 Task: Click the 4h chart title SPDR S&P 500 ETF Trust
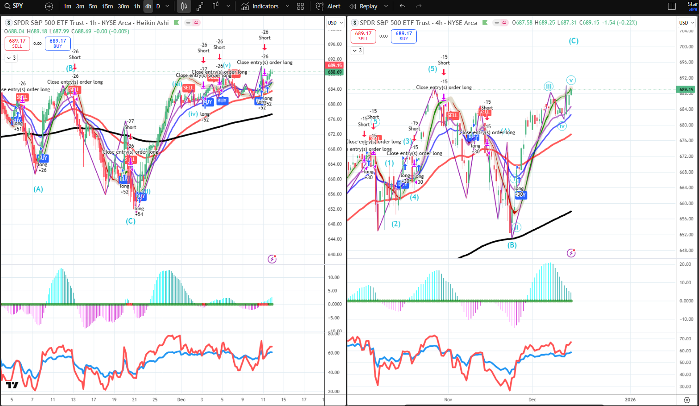(x=395, y=23)
